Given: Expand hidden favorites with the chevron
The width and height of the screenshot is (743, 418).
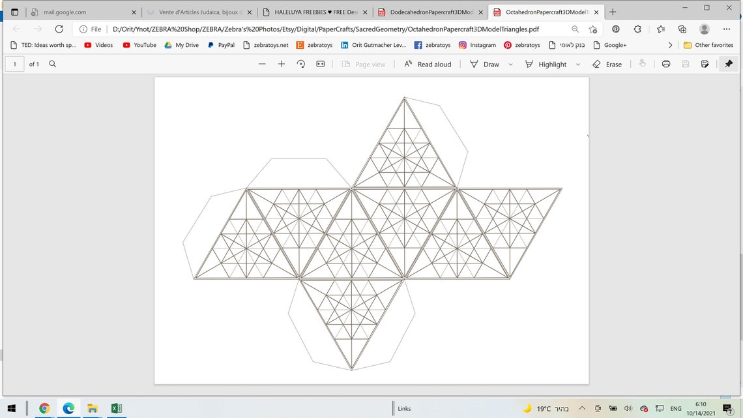Looking at the screenshot, I should [670, 45].
